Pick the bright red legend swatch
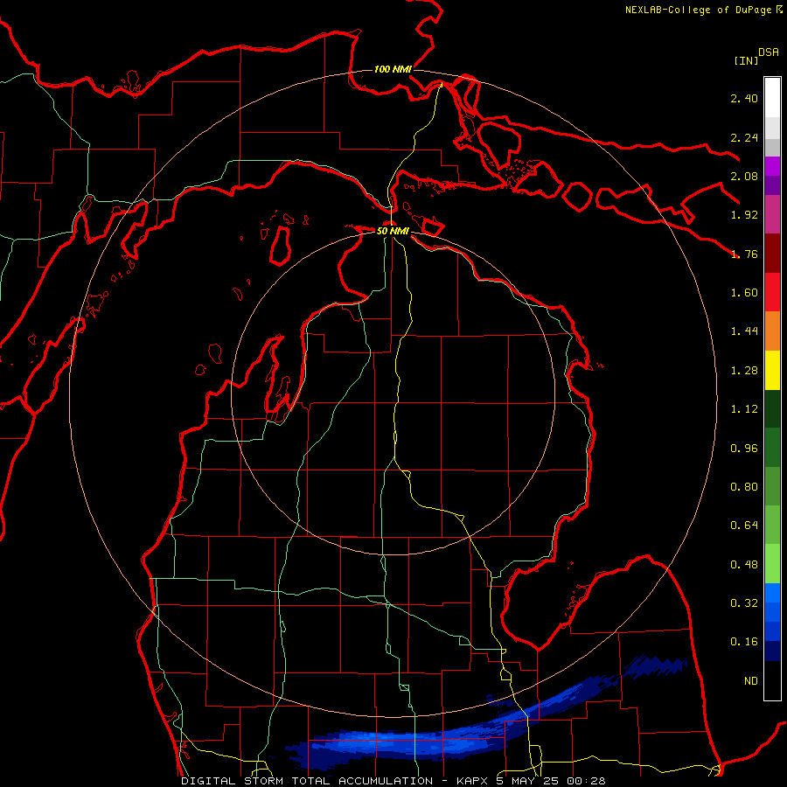Viewport: 787px width, 787px height. click(772, 292)
